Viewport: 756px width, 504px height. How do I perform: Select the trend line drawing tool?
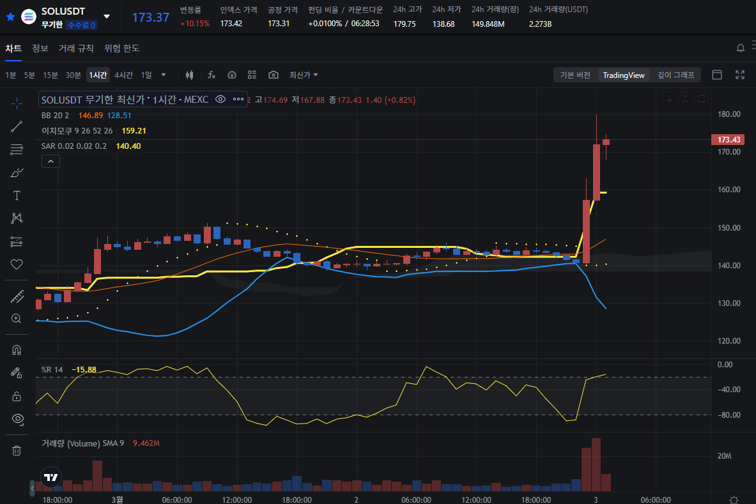pyautogui.click(x=17, y=126)
